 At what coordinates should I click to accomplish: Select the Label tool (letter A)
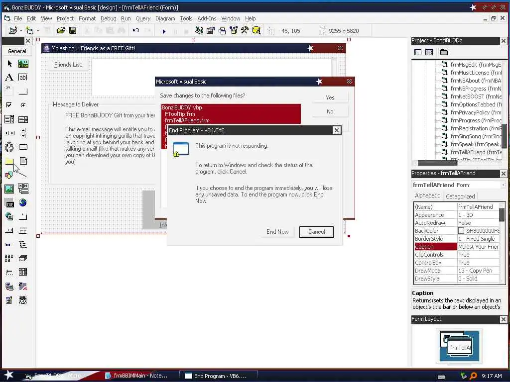click(x=9, y=77)
